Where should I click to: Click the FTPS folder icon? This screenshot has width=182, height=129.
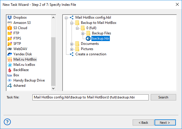tap(10, 38)
